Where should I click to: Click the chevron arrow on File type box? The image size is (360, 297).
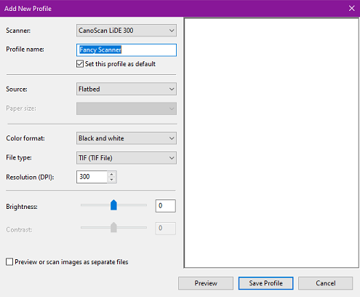point(172,158)
